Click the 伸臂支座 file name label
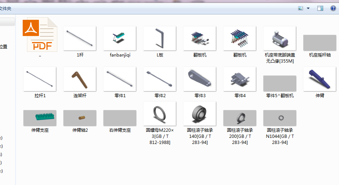Screen dimensions: 339x185 coord(40,130)
